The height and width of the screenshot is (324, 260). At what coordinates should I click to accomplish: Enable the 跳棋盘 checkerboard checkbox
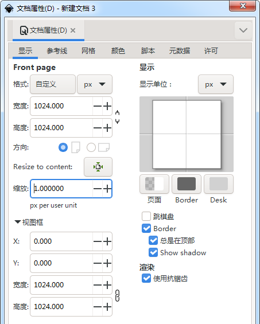pos(146,216)
